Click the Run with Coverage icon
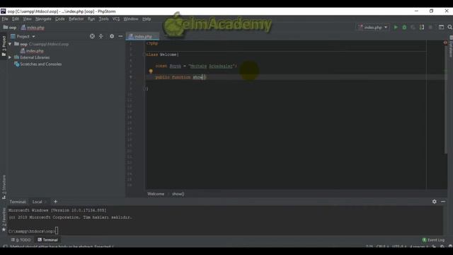Image resolution: width=453 pixels, height=255 pixels. point(413,27)
